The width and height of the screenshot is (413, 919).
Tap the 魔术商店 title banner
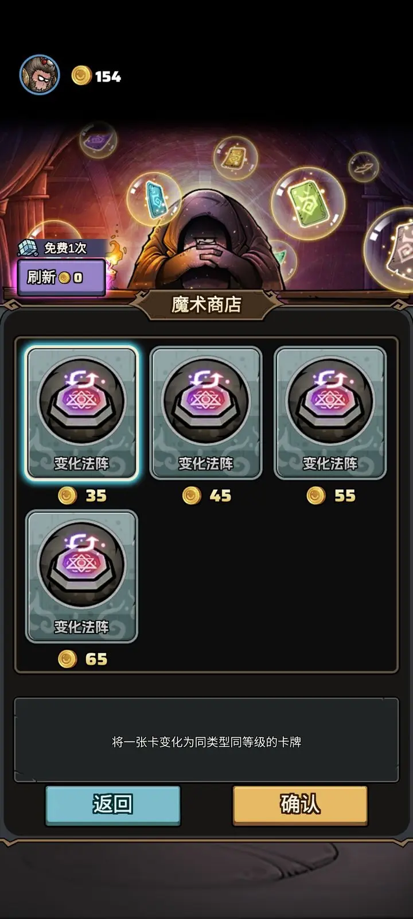(206, 304)
